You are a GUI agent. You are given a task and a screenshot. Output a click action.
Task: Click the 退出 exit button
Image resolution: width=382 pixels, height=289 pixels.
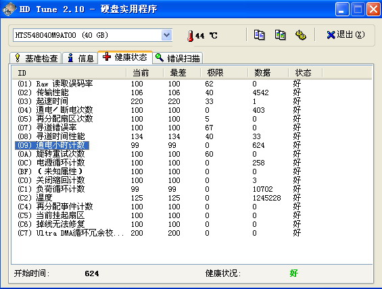tap(345, 35)
